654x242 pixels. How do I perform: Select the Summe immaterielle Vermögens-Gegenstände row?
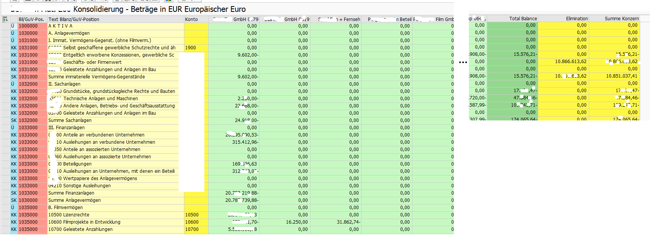click(96, 77)
